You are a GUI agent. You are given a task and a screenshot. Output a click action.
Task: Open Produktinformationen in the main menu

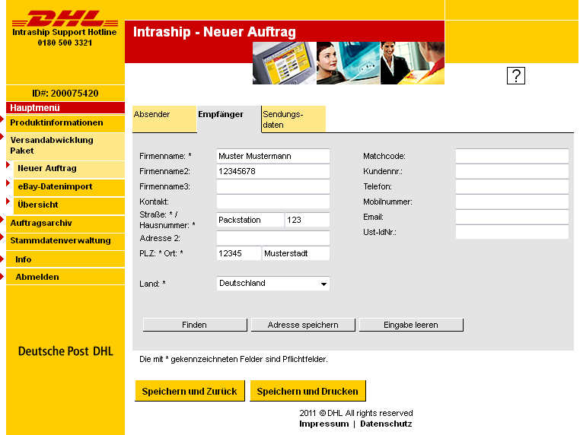coord(65,123)
